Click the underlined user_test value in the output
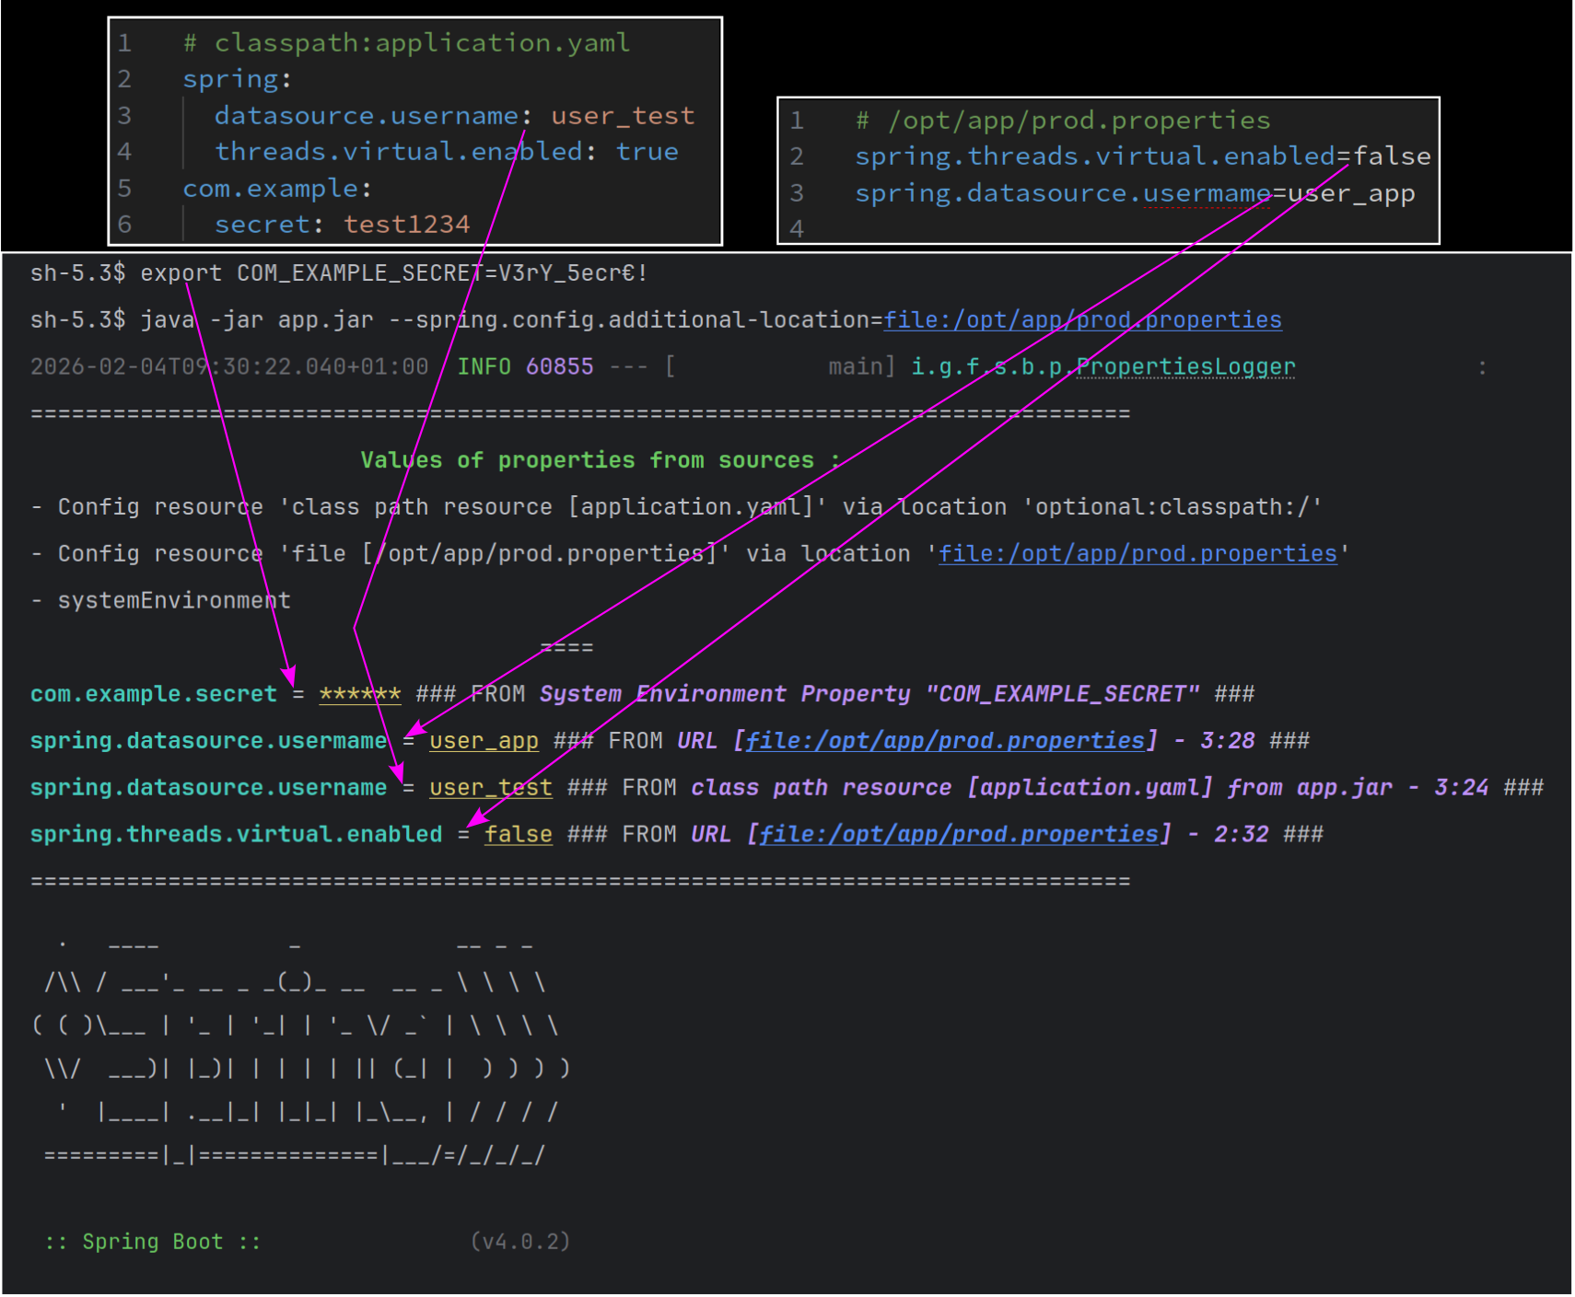Viewport: 1575px width, 1297px height. click(x=490, y=788)
